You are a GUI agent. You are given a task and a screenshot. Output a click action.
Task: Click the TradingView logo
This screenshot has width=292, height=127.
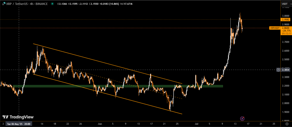[18, 117]
